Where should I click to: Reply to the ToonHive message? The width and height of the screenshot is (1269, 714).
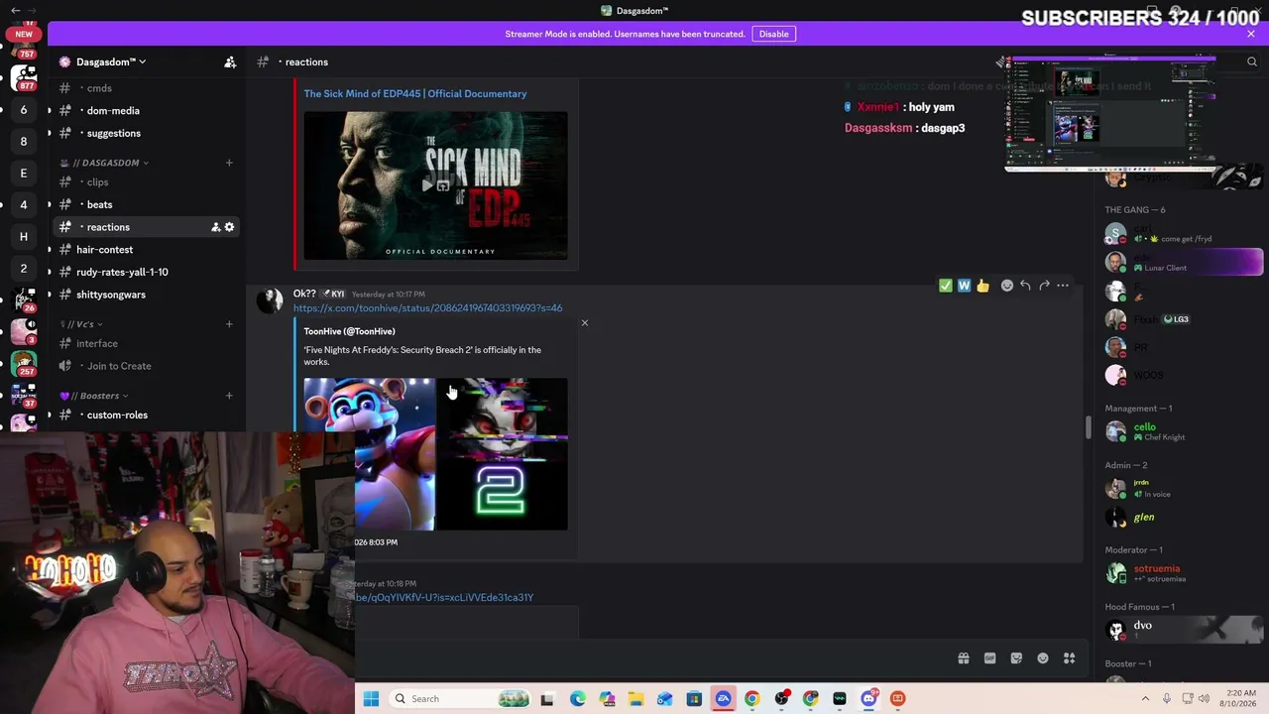click(1025, 286)
